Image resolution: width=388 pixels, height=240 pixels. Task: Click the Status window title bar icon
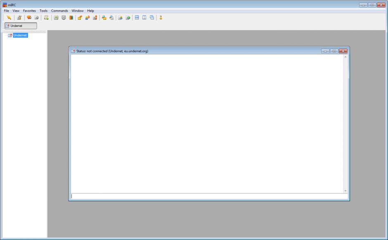tap(73, 51)
